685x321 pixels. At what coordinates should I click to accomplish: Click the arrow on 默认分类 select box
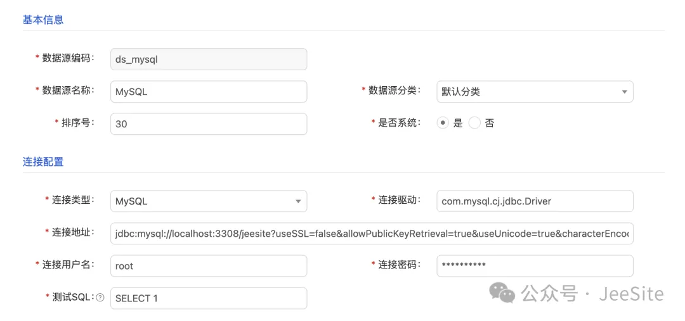point(624,91)
